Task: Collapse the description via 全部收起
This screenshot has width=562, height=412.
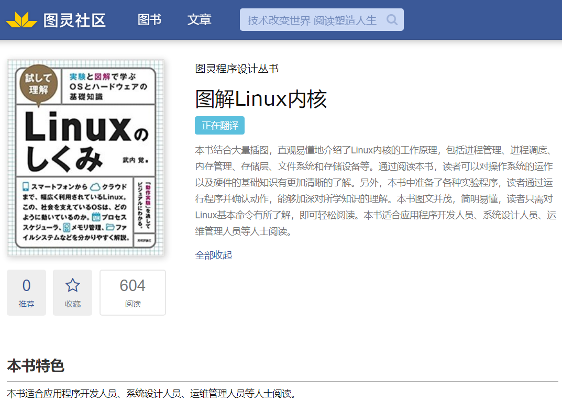Action: point(214,255)
